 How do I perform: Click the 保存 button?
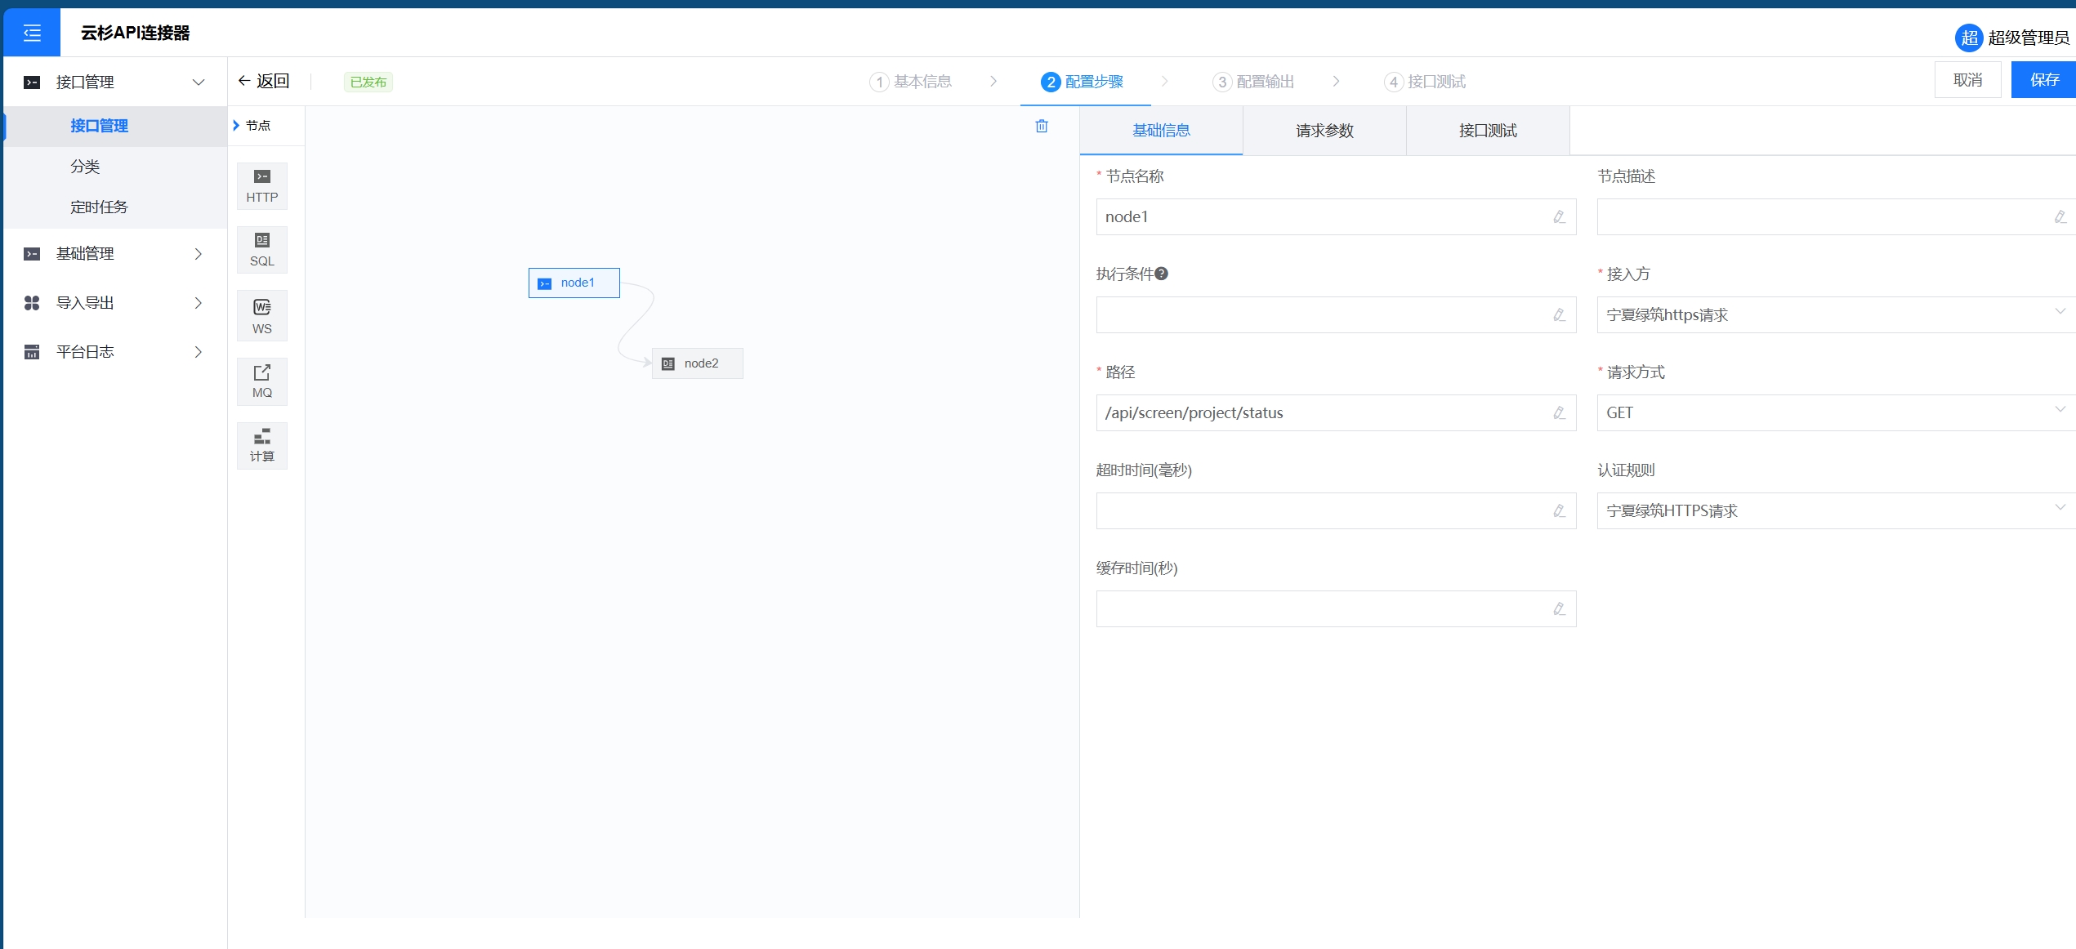pos(2043,80)
